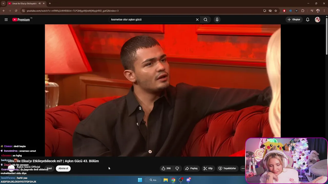This screenshot has width=328, height=184.
Task: Click chat message from Ciseux
Action: point(13,146)
